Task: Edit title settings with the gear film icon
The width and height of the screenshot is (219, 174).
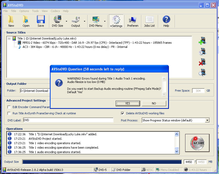Action: [202, 51]
